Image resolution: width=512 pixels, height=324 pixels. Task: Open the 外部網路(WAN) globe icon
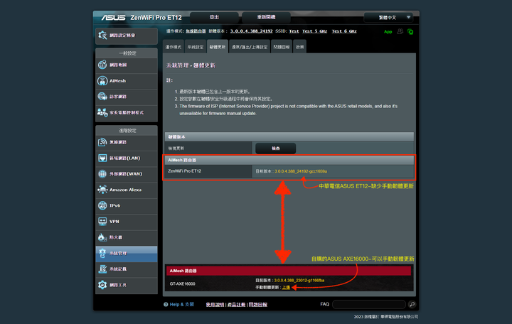(102, 173)
